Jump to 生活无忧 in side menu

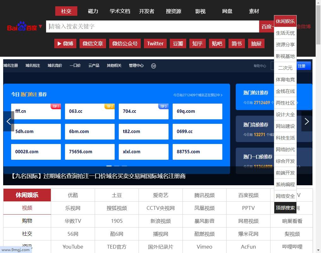click(x=285, y=33)
